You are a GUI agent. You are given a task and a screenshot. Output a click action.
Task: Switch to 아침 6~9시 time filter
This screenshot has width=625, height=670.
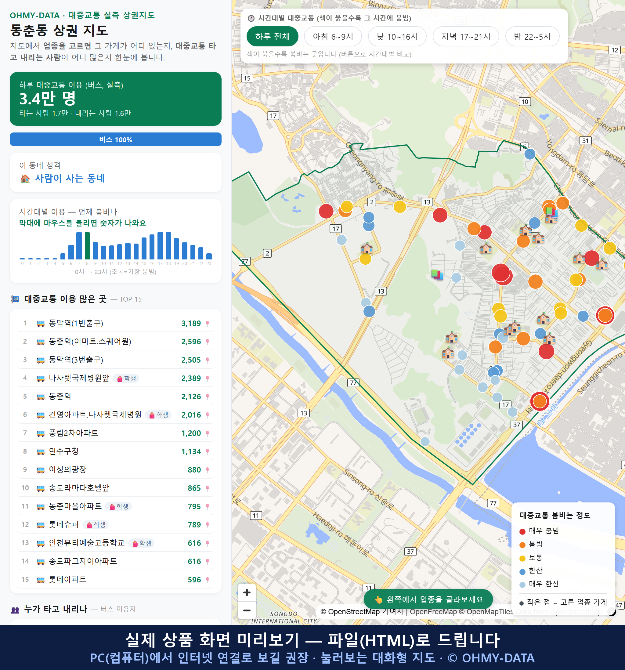[333, 36]
